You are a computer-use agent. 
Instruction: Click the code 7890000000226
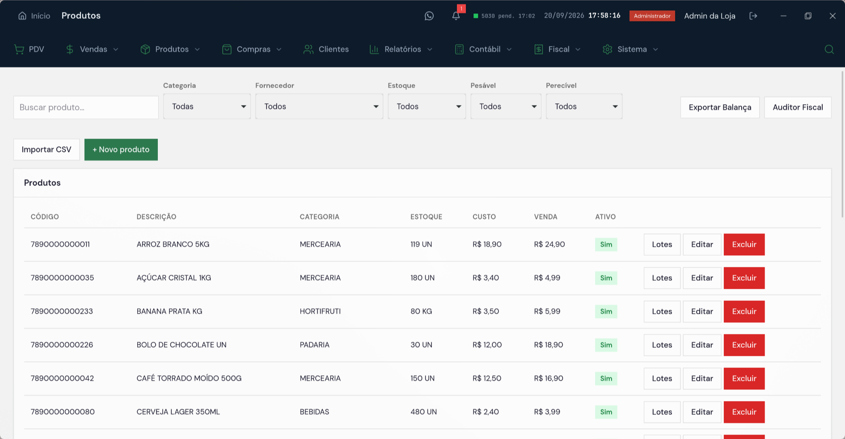point(62,345)
